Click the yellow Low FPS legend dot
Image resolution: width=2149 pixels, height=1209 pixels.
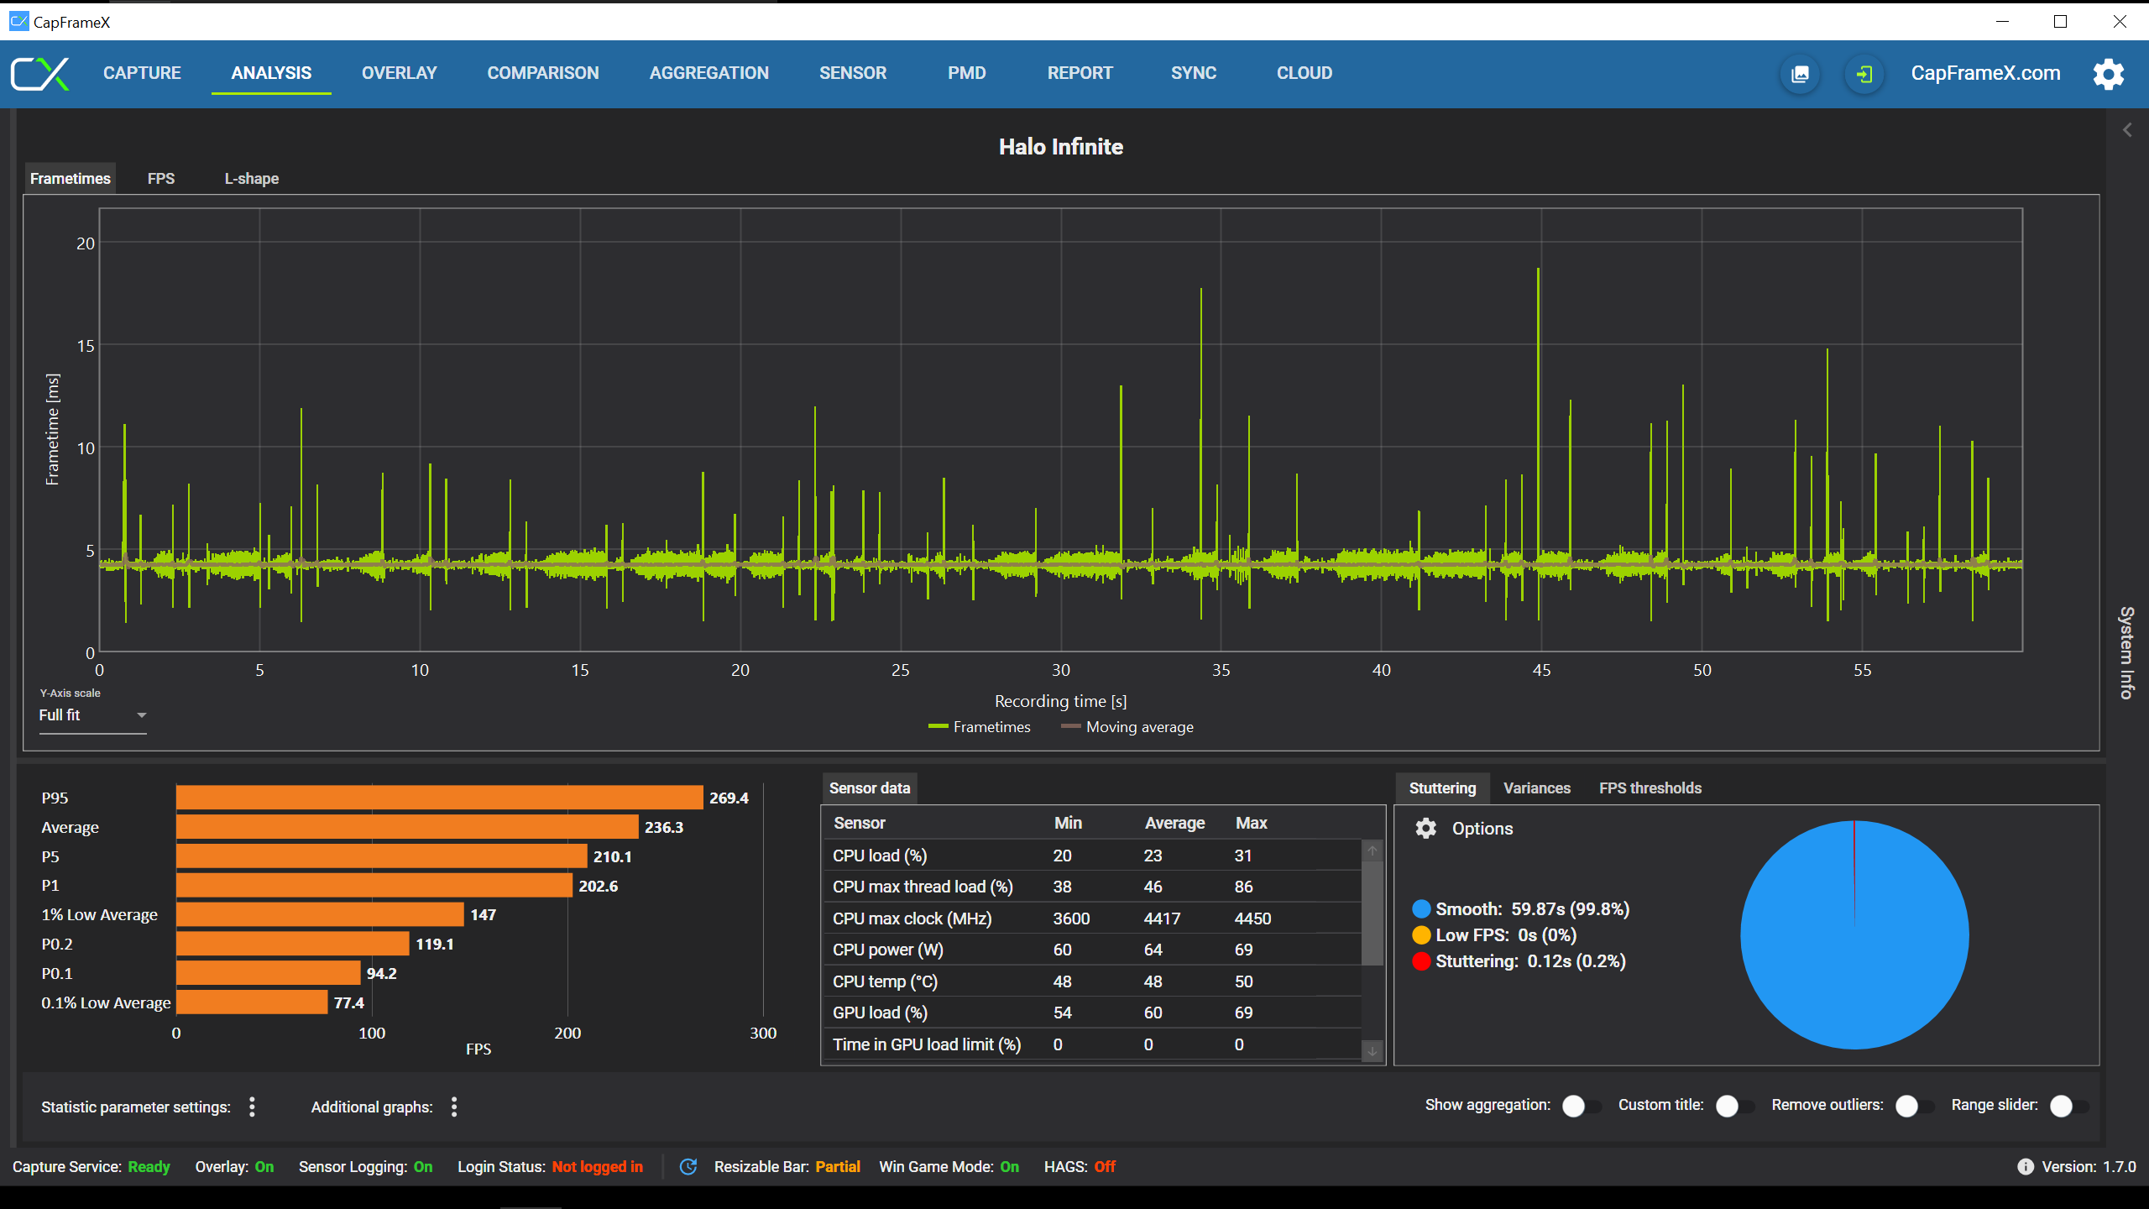pyautogui.click(x=1421, y=934)
